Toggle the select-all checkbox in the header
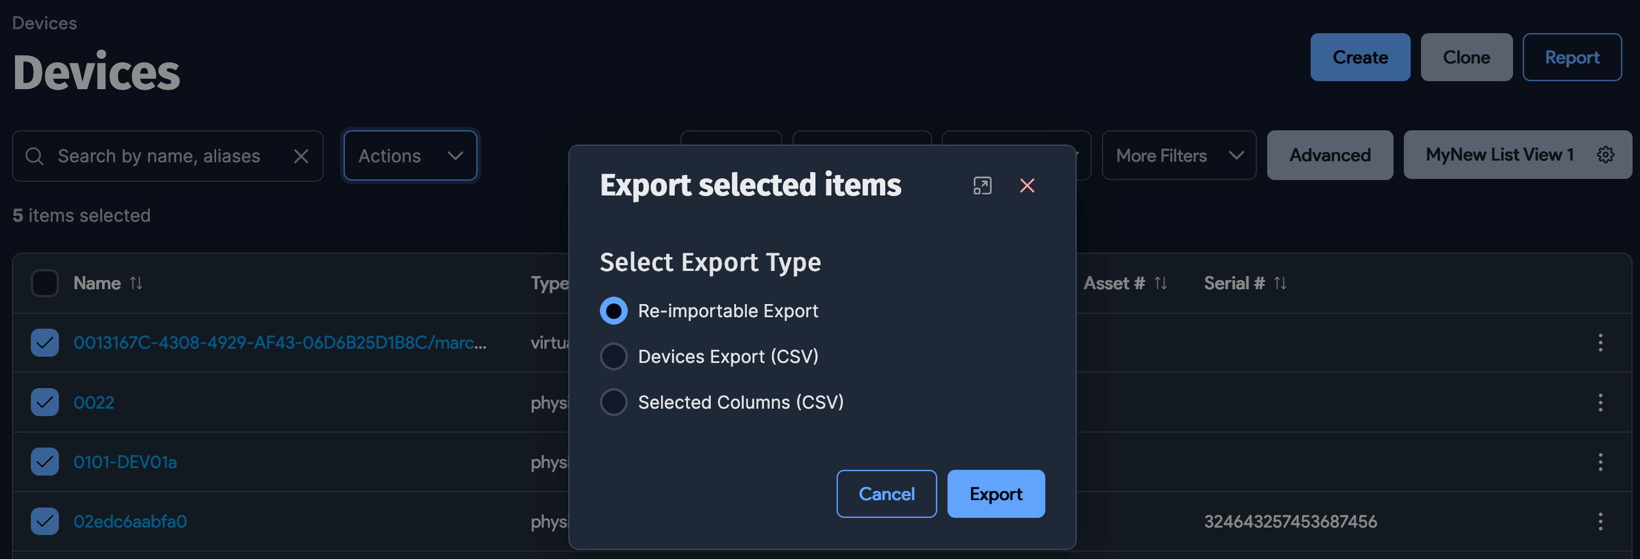The image size is (1640, 559). 44,283
